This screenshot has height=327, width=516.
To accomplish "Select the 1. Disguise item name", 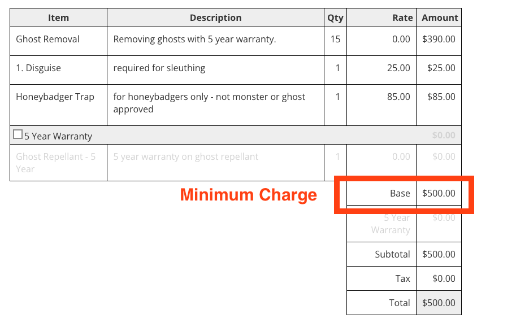I will pos(38,68).
